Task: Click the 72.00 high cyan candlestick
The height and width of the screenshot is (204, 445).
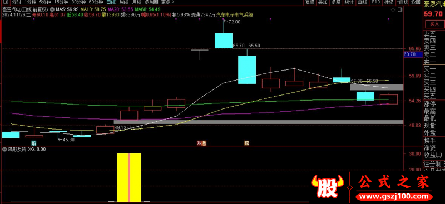Action: pos(224,41)
